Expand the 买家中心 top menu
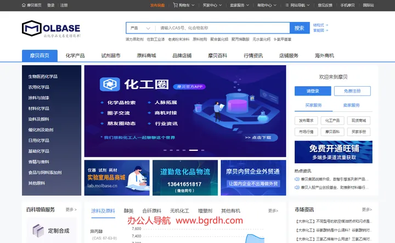 click(x=212, y=5)
